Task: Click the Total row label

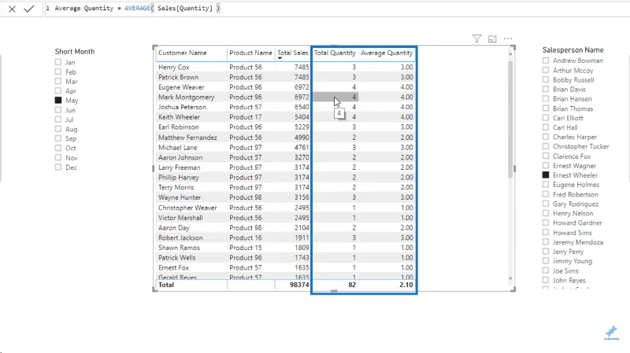Action: (x=166, y=285)
